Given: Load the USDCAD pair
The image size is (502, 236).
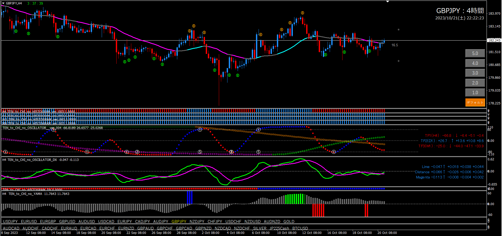Looking at the screenshot, I should (106, 222).
